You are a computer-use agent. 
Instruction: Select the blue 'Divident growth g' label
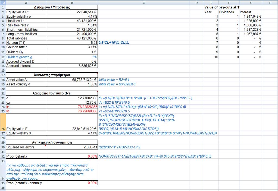point(26,57)
